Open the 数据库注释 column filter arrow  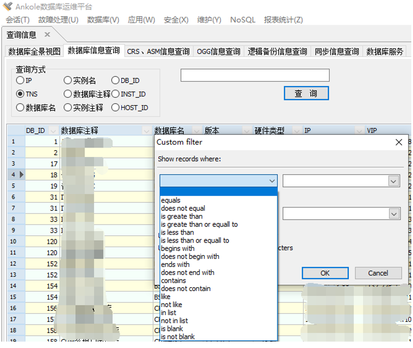point(146,130)
